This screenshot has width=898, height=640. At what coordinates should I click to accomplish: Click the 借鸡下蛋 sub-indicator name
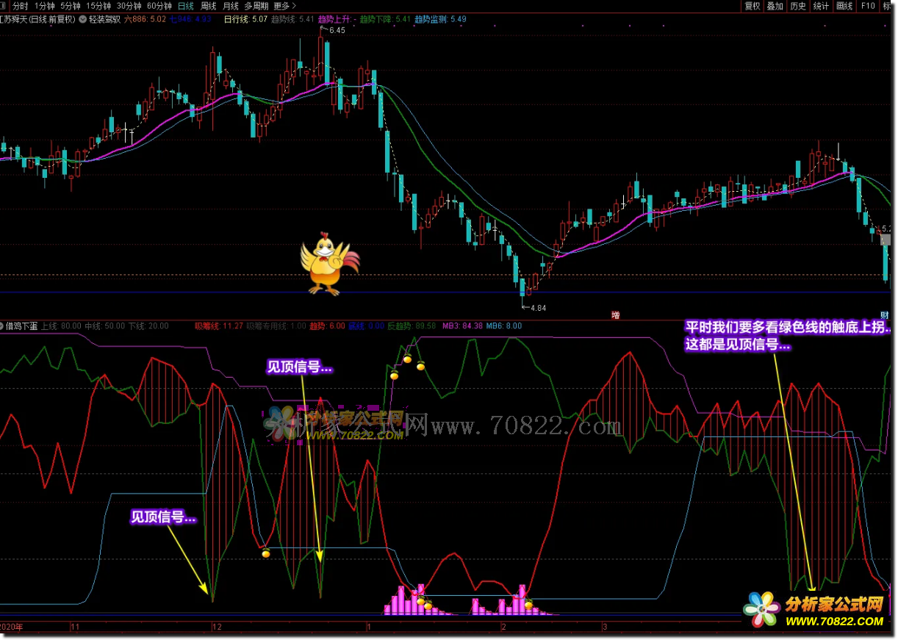coord(22,326)
